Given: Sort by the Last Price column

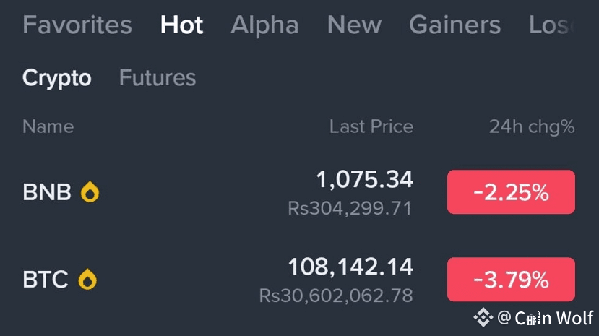Looking at the screenshot, I should click(371, 127).
